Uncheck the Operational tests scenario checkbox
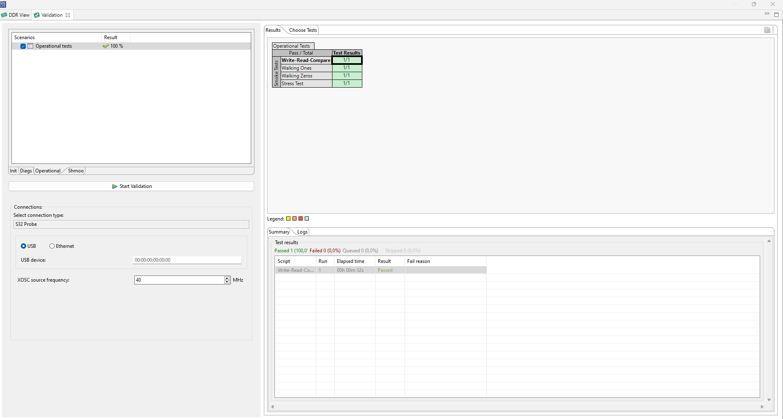 tap(23, 46)
